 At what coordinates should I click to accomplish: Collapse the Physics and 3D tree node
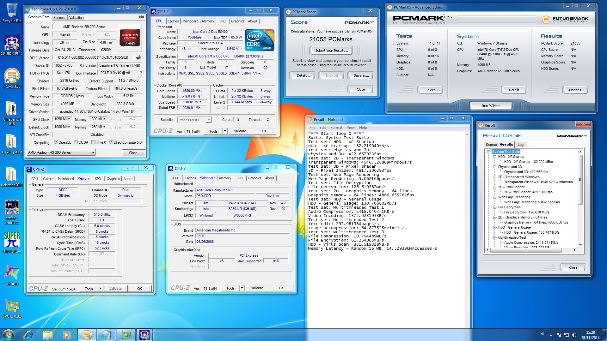click(495, 167)
